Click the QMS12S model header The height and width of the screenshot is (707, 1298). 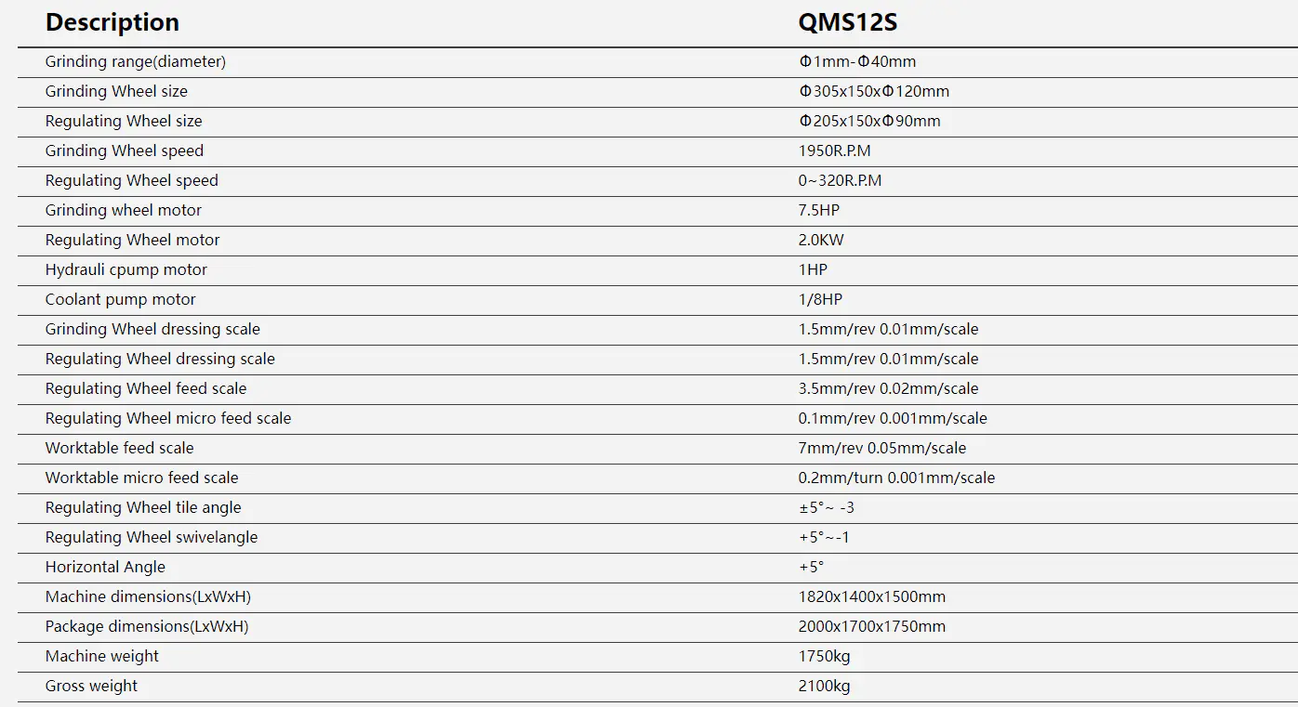(x=848, y=22)
